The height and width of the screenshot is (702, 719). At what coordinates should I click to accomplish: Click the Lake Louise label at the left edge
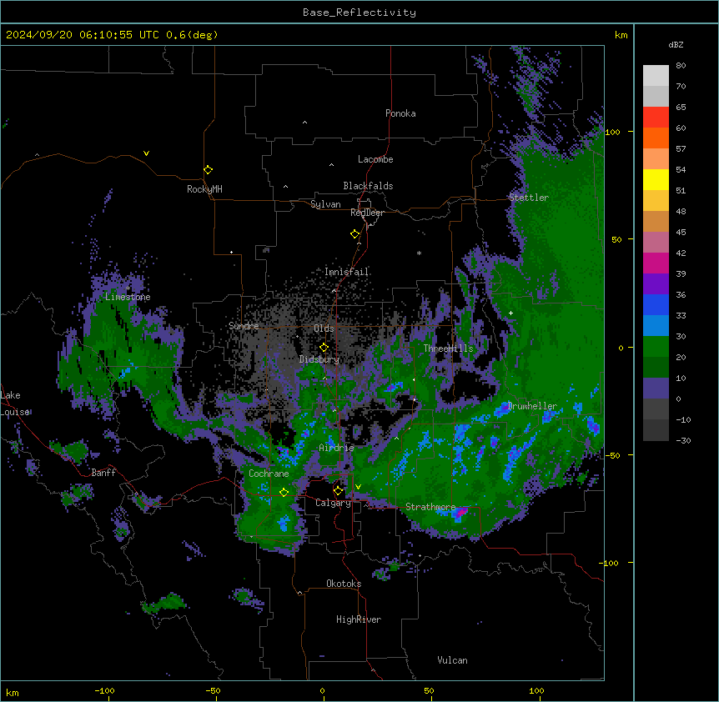pyautogui.click(x=15, y=404)
